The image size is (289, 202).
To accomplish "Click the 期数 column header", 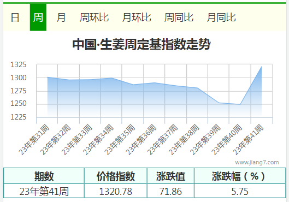I will (x=44, y=176).
